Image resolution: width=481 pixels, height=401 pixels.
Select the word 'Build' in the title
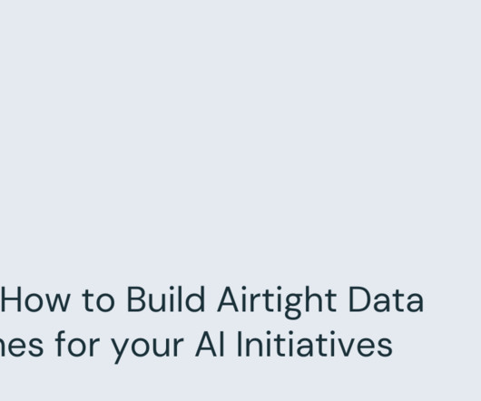(x=166, y=298)
